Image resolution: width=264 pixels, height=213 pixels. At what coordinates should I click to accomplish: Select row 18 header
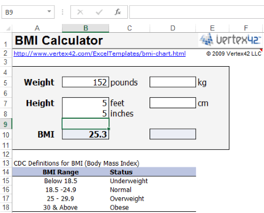point(6,207)
